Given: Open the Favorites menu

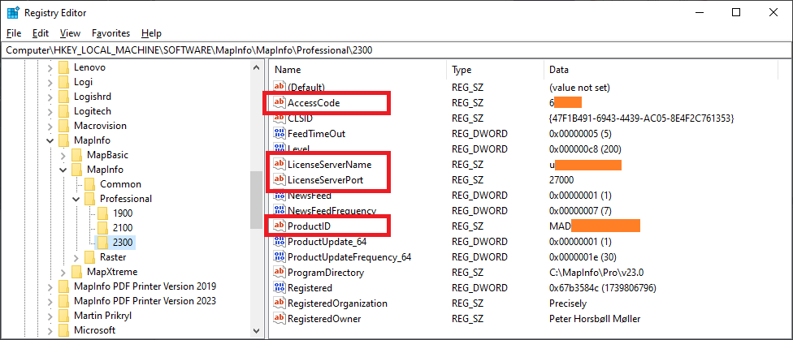Looking at the screenshot, I should [110, 33].
